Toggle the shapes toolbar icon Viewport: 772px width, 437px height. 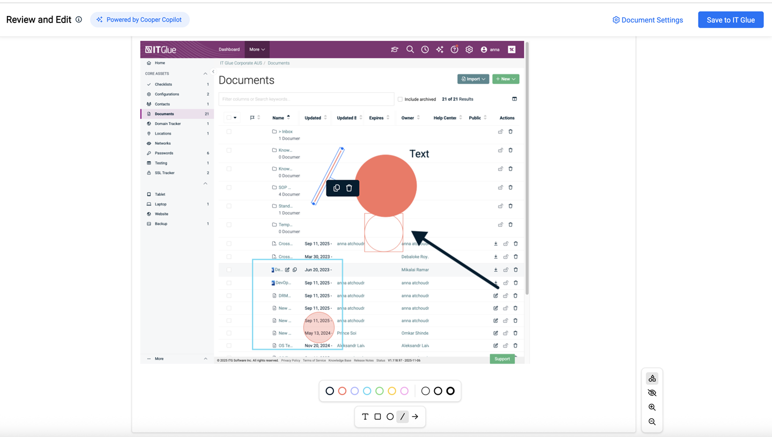652,379
